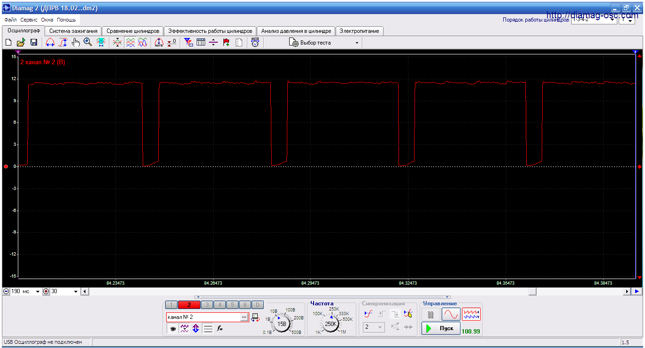
Task: Switch to Эффективность работы цилиндров tab
Action: [x=210, y=31]
